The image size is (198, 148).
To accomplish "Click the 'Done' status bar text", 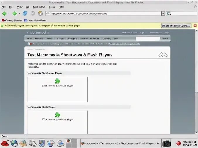I will 4,136.
